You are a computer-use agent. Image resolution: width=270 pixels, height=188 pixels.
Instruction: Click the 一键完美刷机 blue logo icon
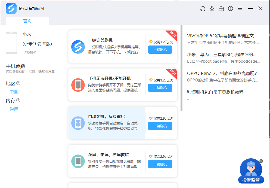click(78, 47)
